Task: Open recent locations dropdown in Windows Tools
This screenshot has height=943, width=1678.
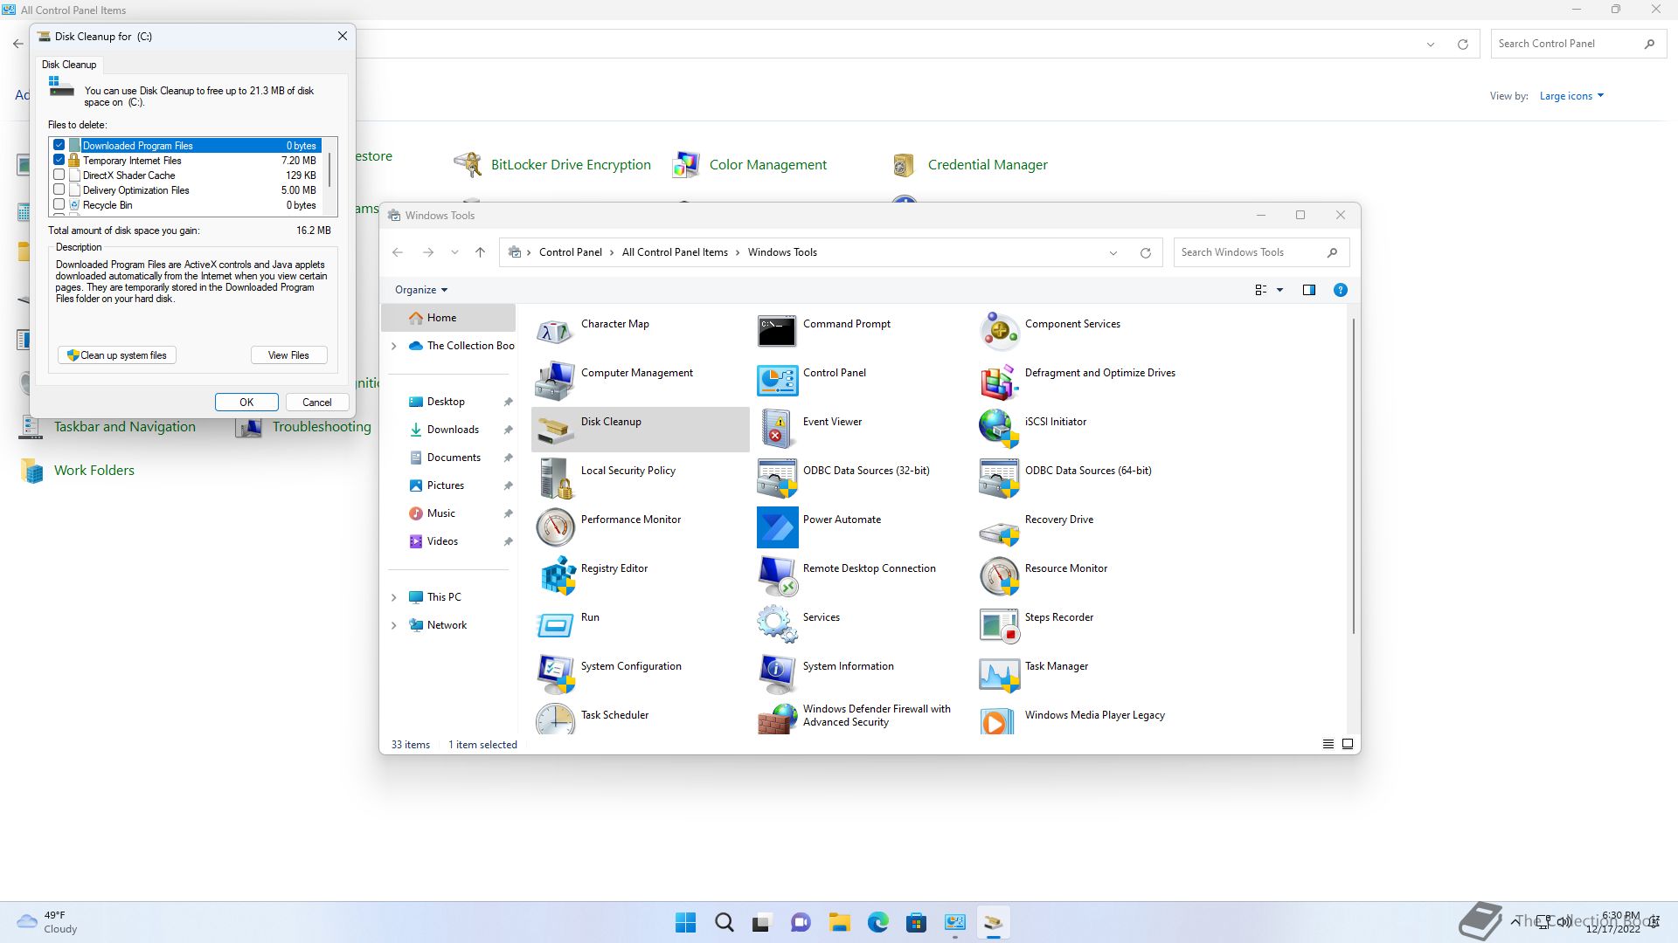Action: [x=454, y=252]
